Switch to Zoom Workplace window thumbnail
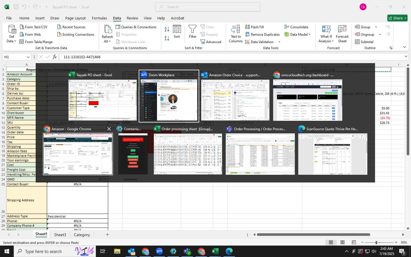This screenshot has width=411, height=257. coord(169,96)
